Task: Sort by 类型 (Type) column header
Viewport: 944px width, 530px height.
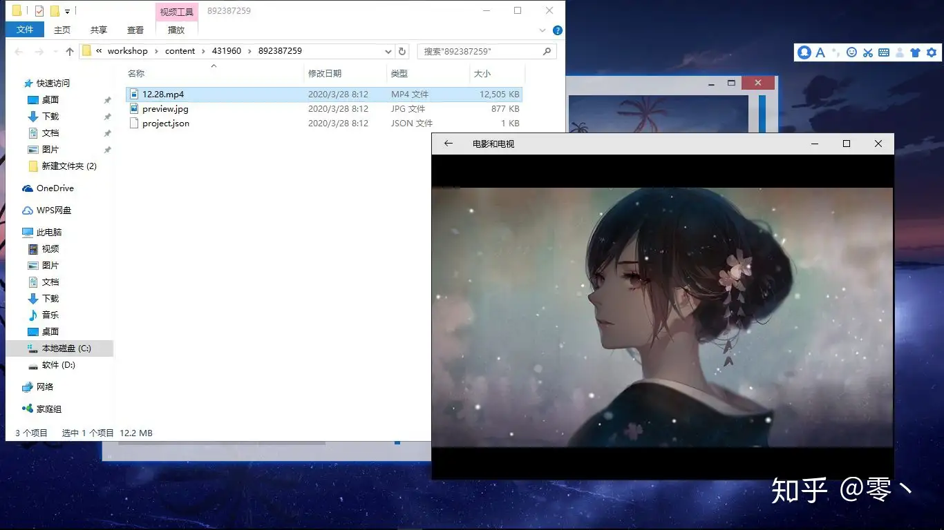Action: 428,73
